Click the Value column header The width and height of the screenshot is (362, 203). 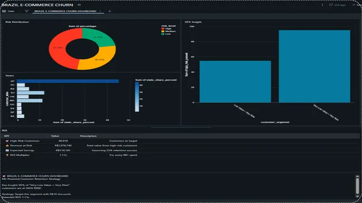pos(55,136)
